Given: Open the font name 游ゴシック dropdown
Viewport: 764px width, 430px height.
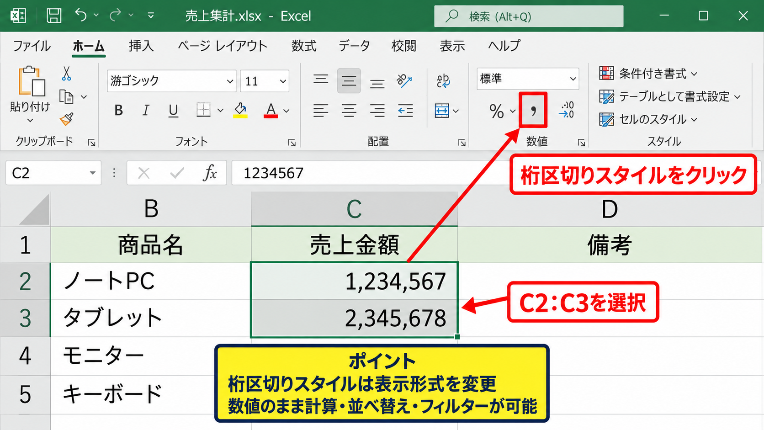Looking at the screenshot, I should point(230,81).
